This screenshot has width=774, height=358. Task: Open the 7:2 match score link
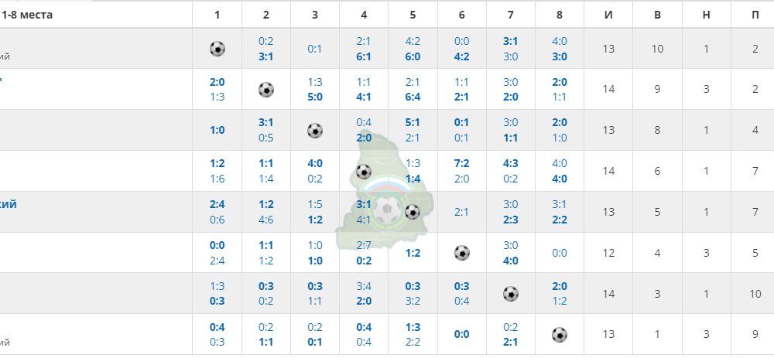(461, 163)
